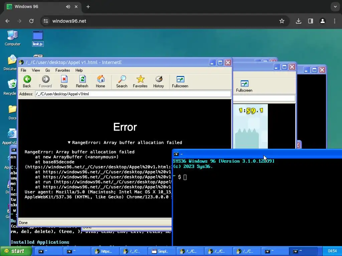Mute the Windows 96 tab audio

[68, 7]
